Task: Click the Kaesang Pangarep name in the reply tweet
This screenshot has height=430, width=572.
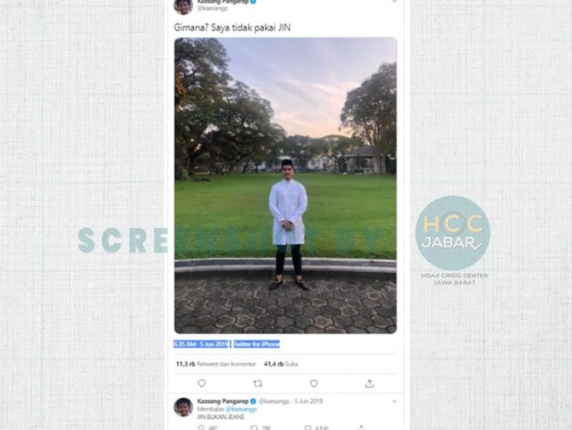Action: click(223, 401)
